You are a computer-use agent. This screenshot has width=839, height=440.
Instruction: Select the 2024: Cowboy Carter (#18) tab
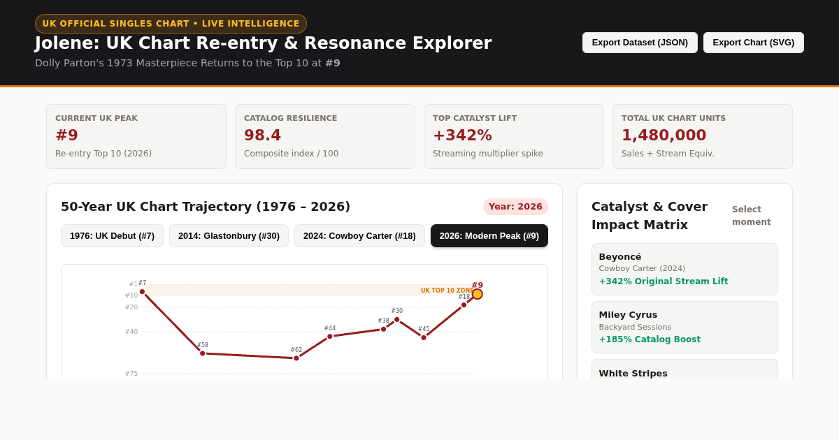point(359,236)
